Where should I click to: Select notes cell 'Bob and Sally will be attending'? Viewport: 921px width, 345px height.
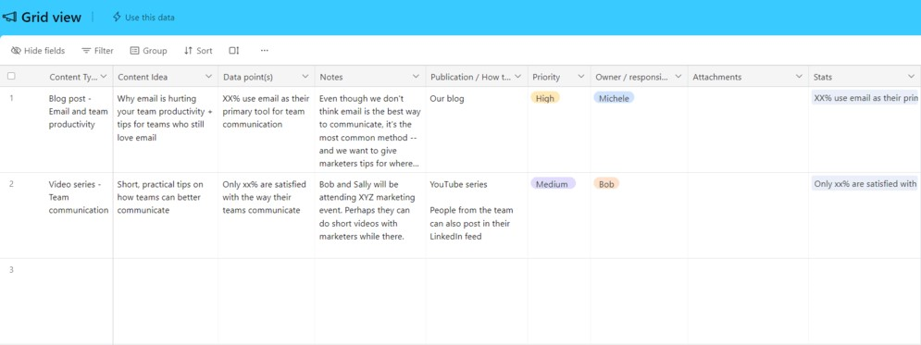click(370, 216)
